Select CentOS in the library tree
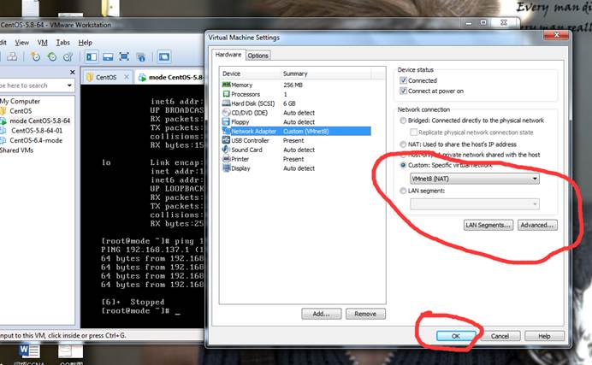 [x=21, y=111]
